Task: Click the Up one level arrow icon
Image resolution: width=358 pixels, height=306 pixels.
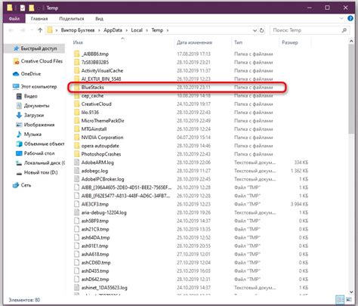Action: (x=40, y=30)
